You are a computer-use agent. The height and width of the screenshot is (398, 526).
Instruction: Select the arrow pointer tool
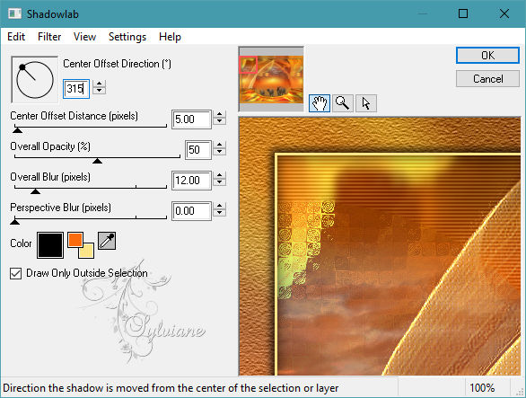tap(366, 102)
